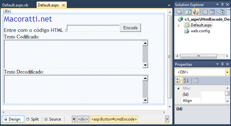Select the <div> tag breadcrumb
Screen dimensions: 231x126
[x=83, y=119]
